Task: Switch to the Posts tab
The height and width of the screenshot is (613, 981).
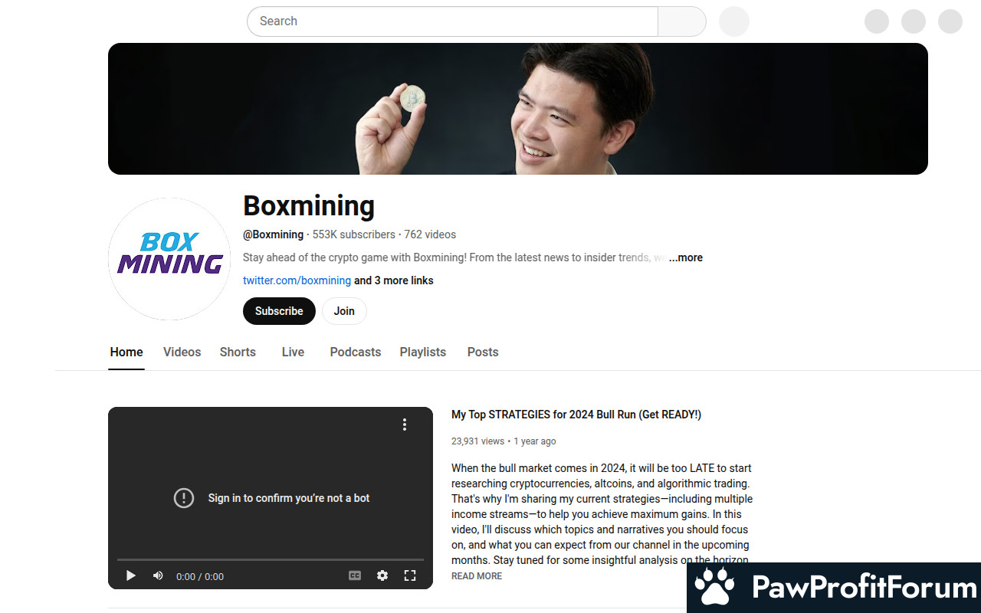Action: [483, 352]
